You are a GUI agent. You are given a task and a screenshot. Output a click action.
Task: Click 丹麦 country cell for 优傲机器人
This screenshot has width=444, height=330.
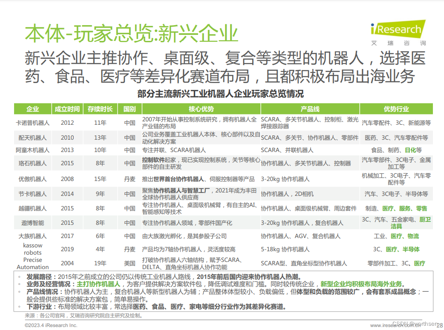(x=130, y=179)
